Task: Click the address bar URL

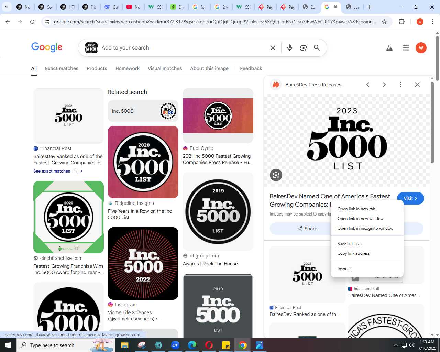Action: pyautogui.click(x=215, y=22)
